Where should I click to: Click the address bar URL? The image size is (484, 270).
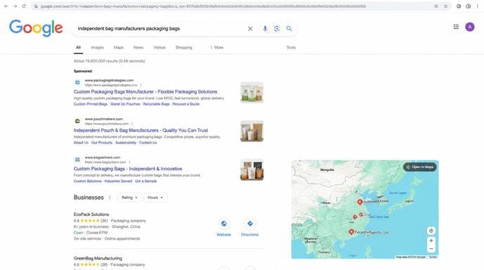(203, 6)
